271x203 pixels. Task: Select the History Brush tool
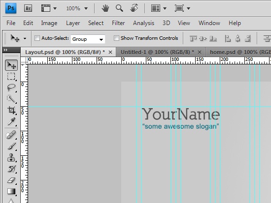click(x=11, y=169)
